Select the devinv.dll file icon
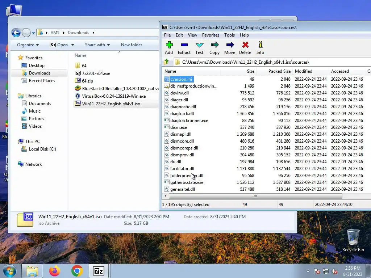This screenshot has height=278, width=371. click(167, 93)
